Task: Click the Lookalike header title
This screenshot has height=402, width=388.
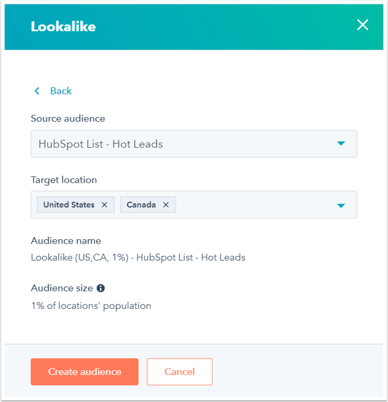Action: pos(63,26)
